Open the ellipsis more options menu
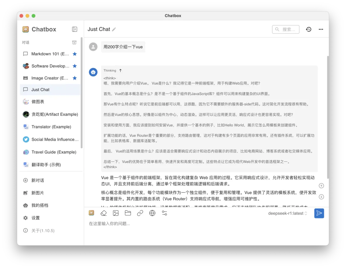This screenshot has width=346, height=268. tap(321, 29)
